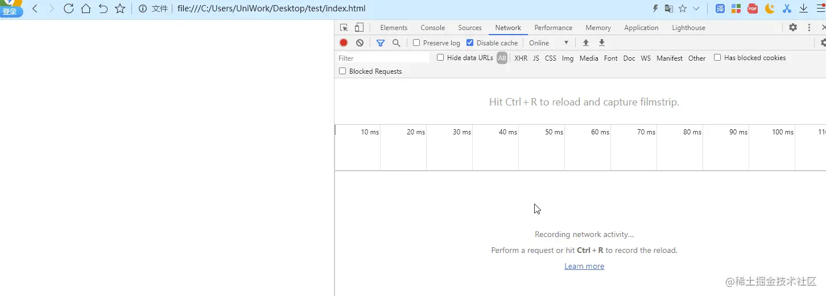Open the Lighthouse tab
Image resolution: width=826 pixels, height=296 pixels.
click(688, 28)
